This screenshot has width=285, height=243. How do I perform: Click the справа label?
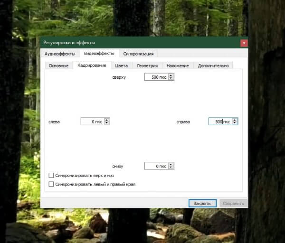tap(183, 122)
